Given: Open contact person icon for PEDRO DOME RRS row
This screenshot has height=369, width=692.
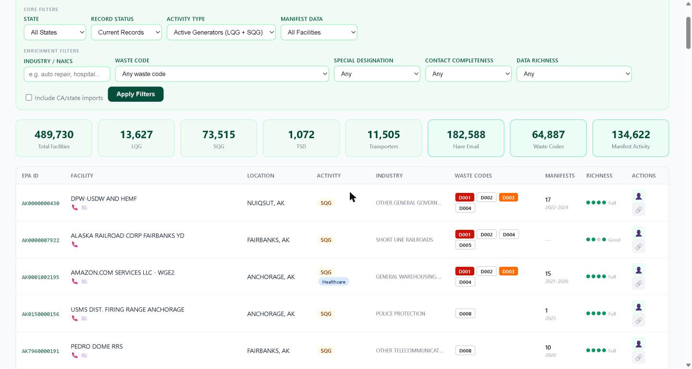Looking at the screenshot, I should click(x=638, y=344).
